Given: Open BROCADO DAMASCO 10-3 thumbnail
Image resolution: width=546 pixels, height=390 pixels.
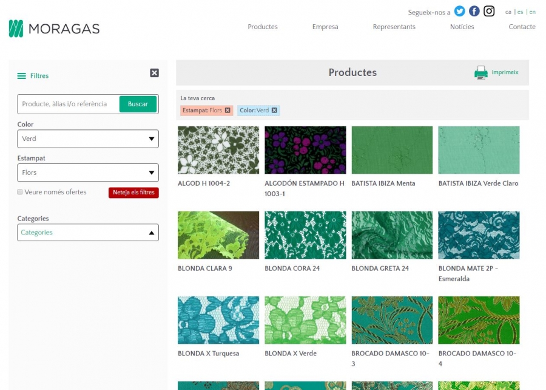Looking at the screenshot, I should 392,320.
